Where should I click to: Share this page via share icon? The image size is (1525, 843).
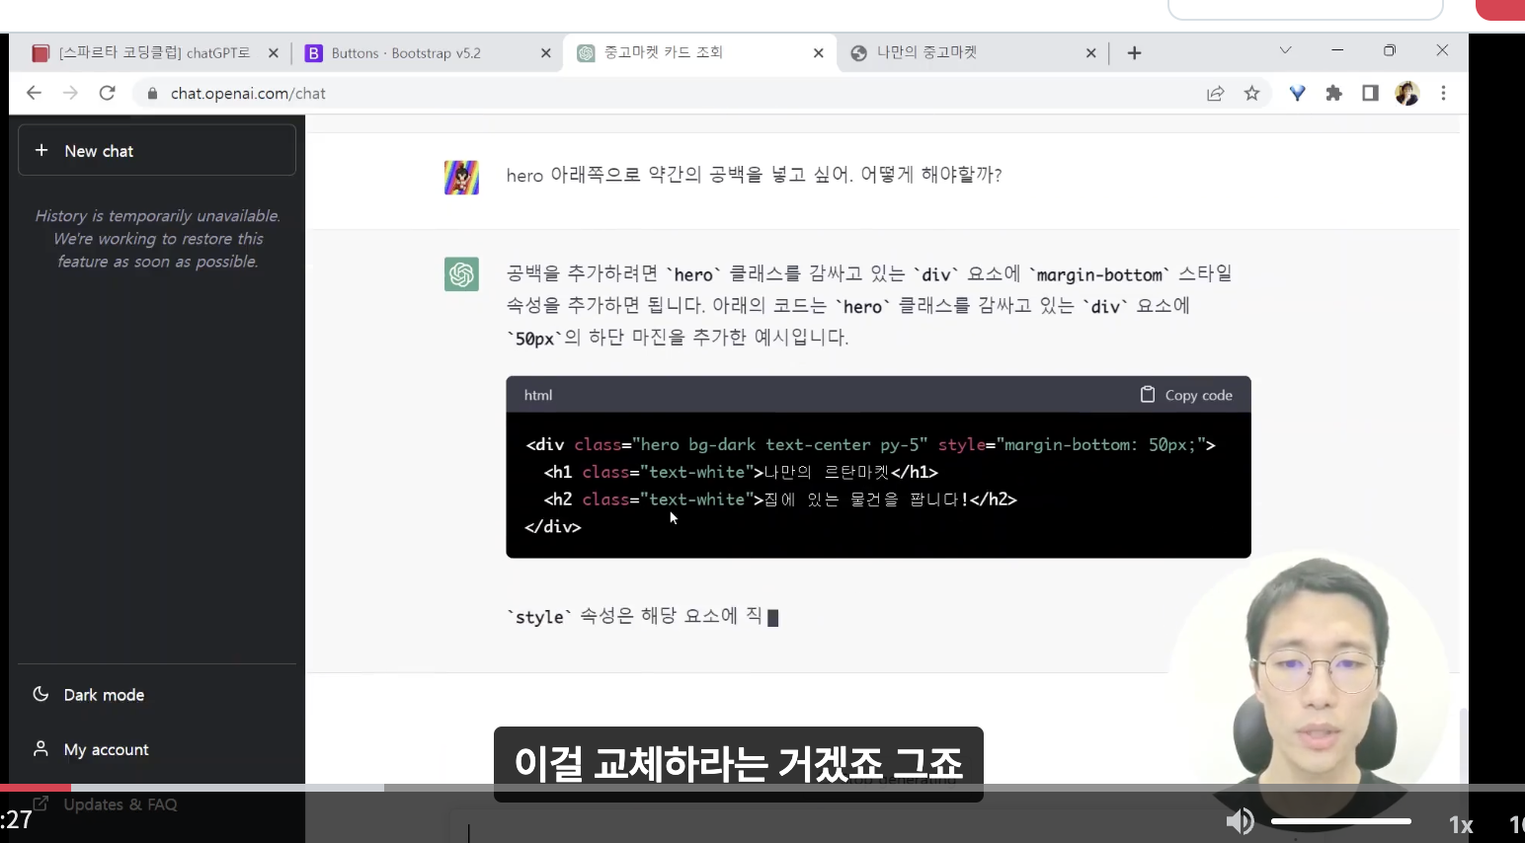coord(1216,93)
